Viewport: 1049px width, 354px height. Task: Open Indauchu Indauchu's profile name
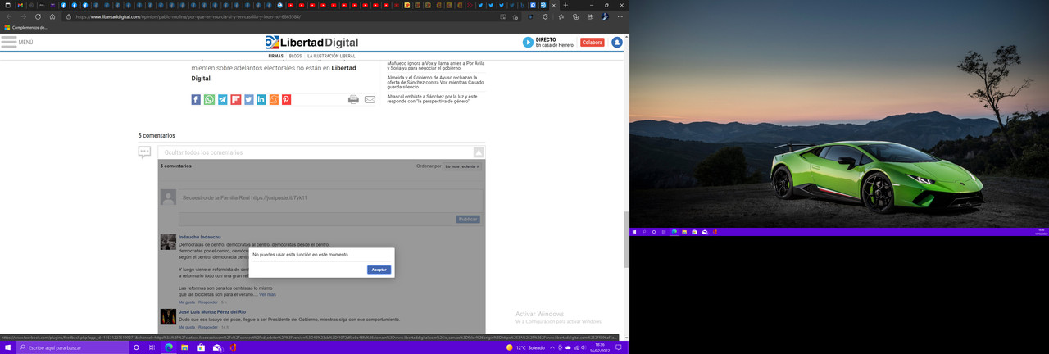[x=200, y=237]
